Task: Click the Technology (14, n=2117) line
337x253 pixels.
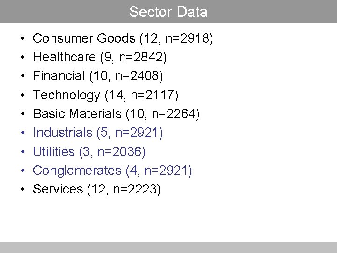Action: [x=106, y=95]
